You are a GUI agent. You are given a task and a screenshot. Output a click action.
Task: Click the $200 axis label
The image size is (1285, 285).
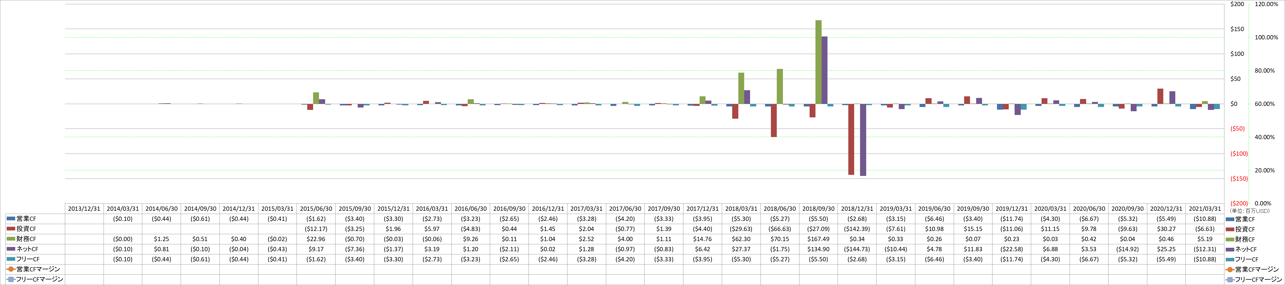click(1237, 4)
